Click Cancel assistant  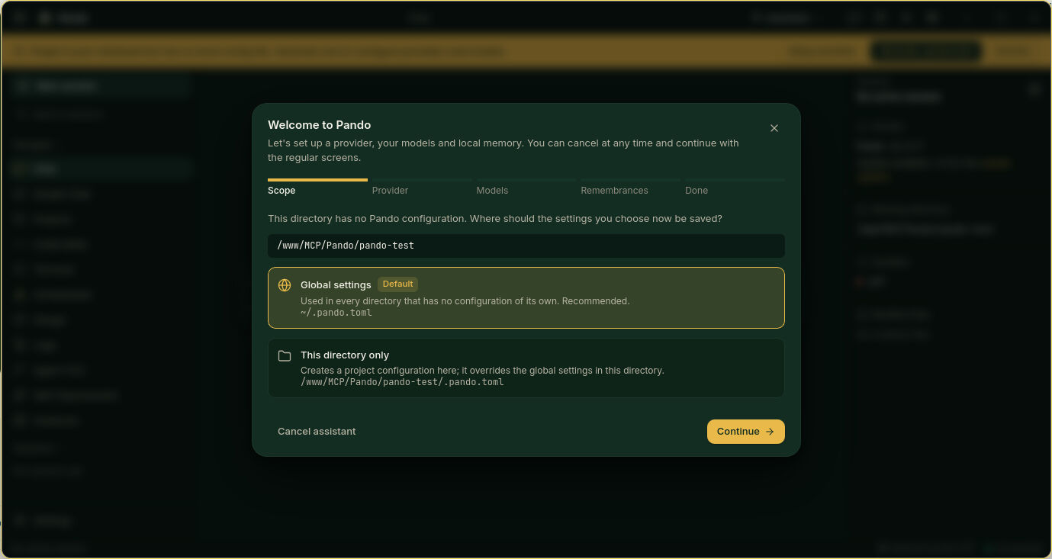[x=317, y=432]
